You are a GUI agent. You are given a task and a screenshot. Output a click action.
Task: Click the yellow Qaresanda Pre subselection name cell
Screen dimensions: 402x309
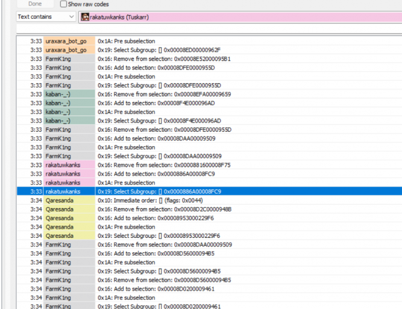coord(69,227)
